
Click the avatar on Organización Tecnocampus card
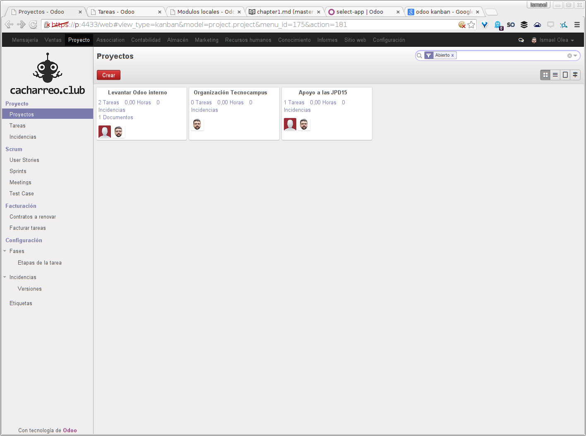coord(197,124)
